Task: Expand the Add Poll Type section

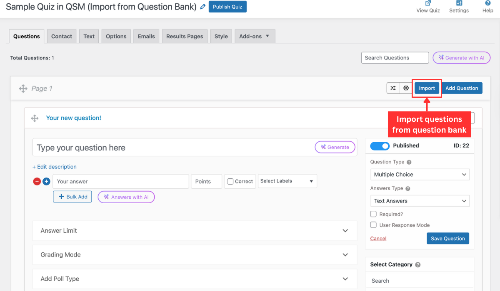Action: click(195, 279)
